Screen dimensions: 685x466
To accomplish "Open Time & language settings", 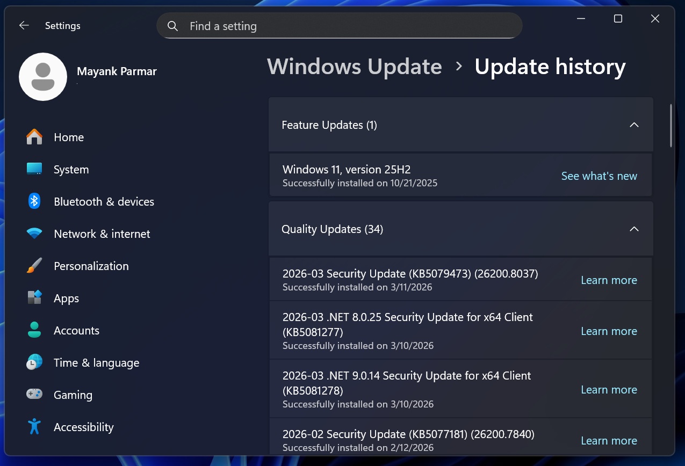I will click(96, 362).
